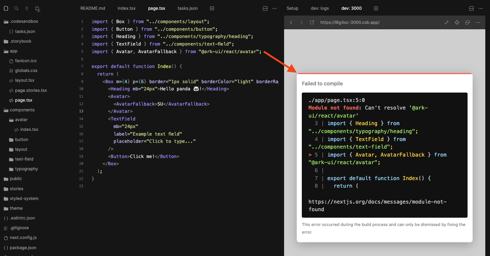This screenshot has width=490, height=256.
Task: Open the Search panel
Action: (16, 8)
